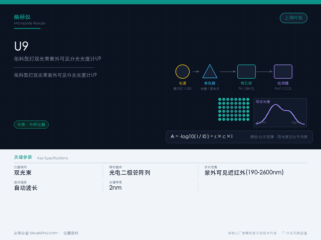Select the 关键参数 Key Specifications heading

point(41,157)
